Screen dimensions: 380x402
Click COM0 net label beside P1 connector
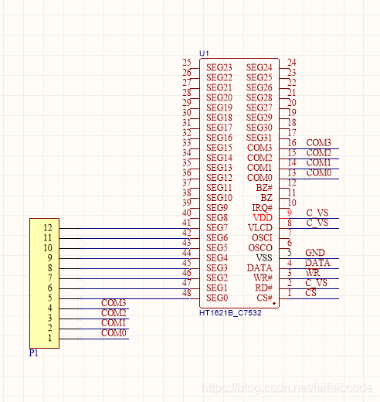click(114, 333)
